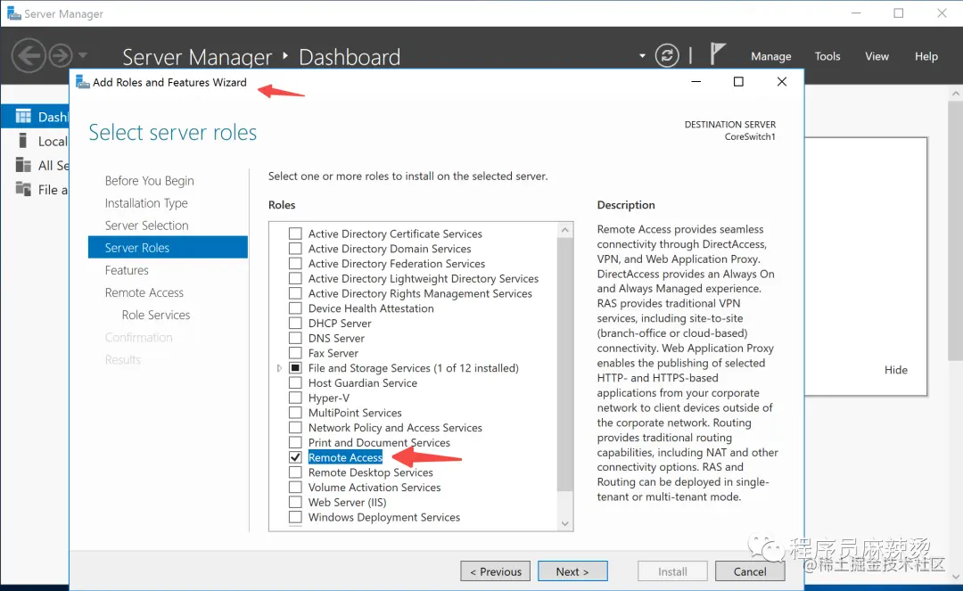This screenshot has height=591, width=963.
Task: Click the Install button
Action: click(x=672, y=571)
